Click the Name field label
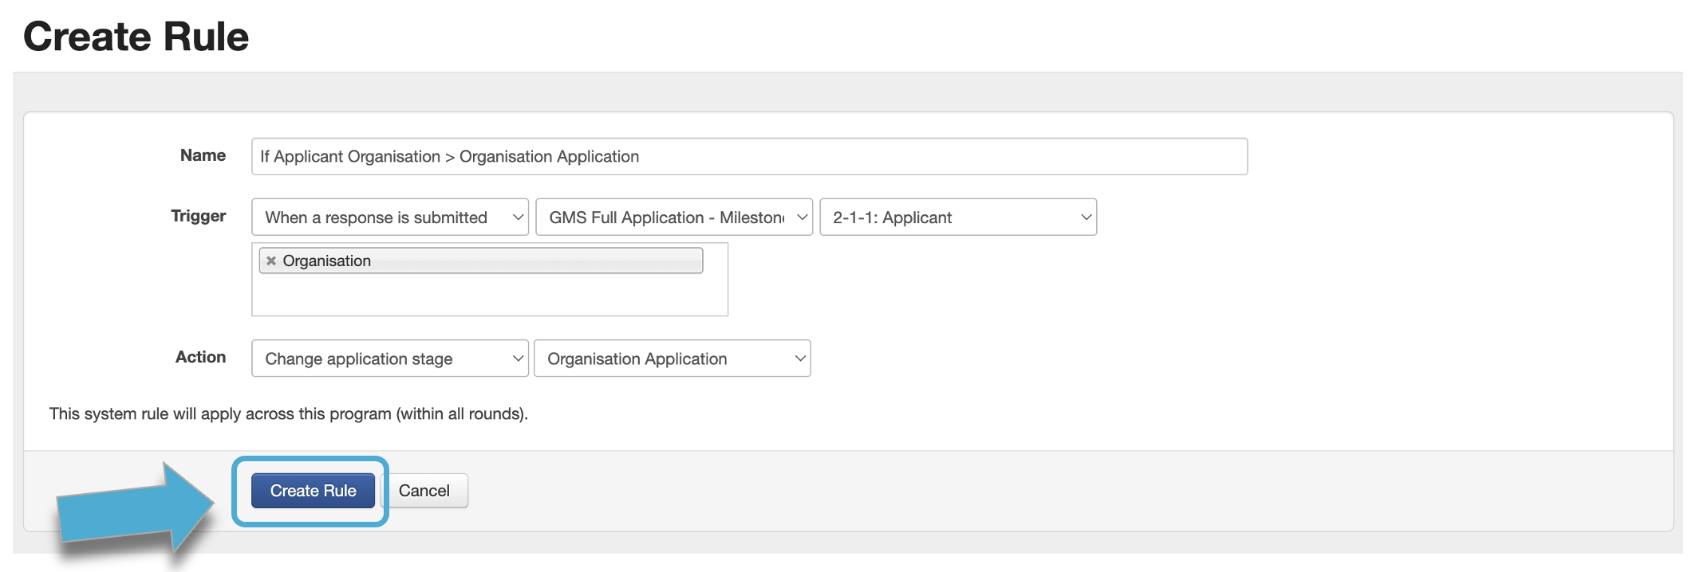This screenshot has height=572, width=1696. point(203,155)
